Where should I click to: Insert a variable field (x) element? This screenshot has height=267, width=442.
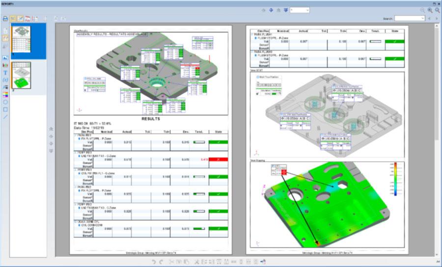pos(5,80)
